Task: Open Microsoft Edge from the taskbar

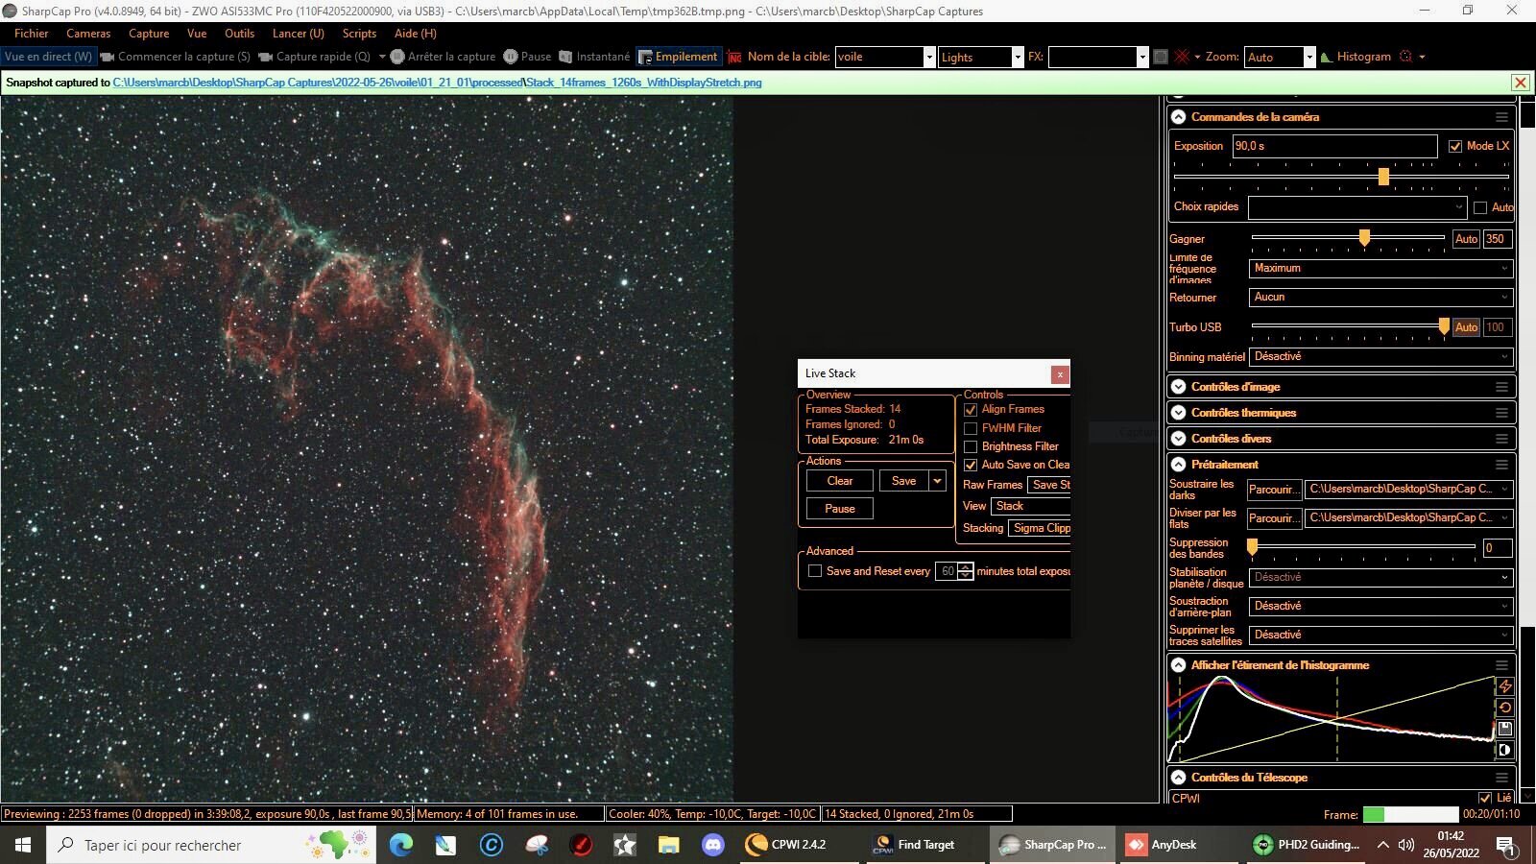Action: (401, 845)
